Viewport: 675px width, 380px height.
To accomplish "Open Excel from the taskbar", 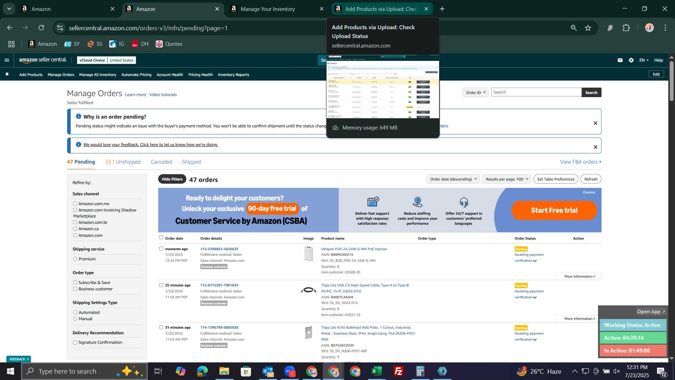I will pyautogui.click(x=377, y=371).
